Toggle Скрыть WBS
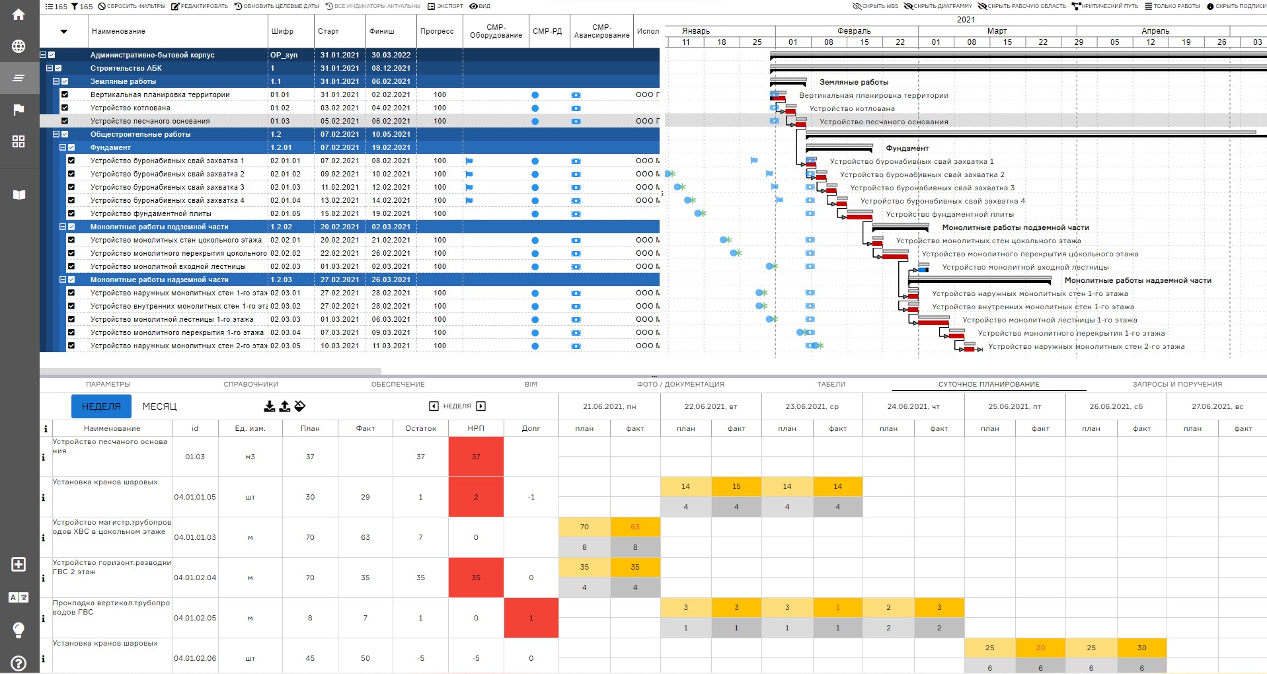This screenshot has height=674, width=1267. [x=875, y=6]
